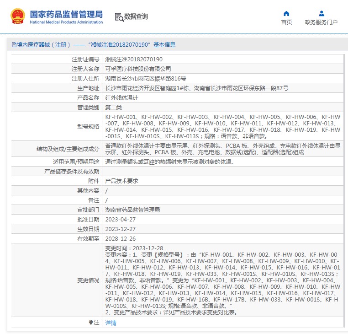Click the 注册人名称 label

pos(85,69)
